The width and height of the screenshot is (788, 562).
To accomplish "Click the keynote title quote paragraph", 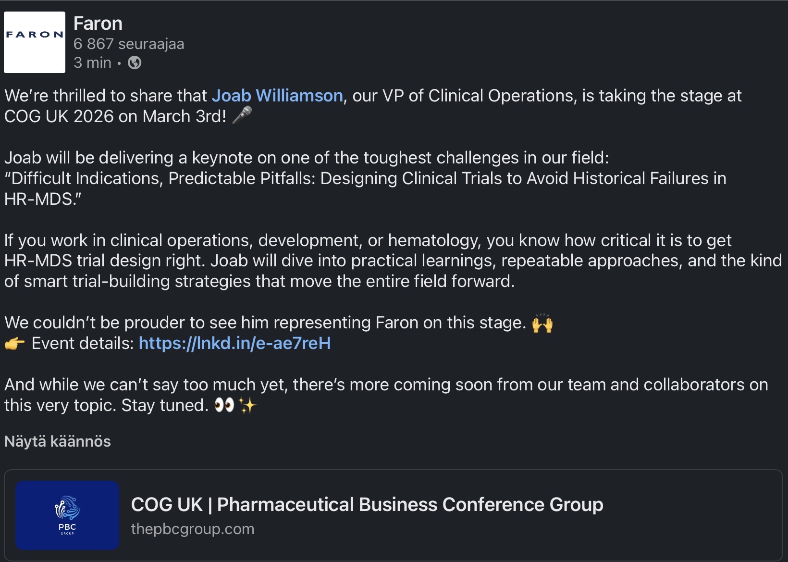I will tap(365, 179).
